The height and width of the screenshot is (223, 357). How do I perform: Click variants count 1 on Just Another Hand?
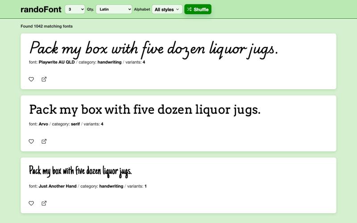145,186
